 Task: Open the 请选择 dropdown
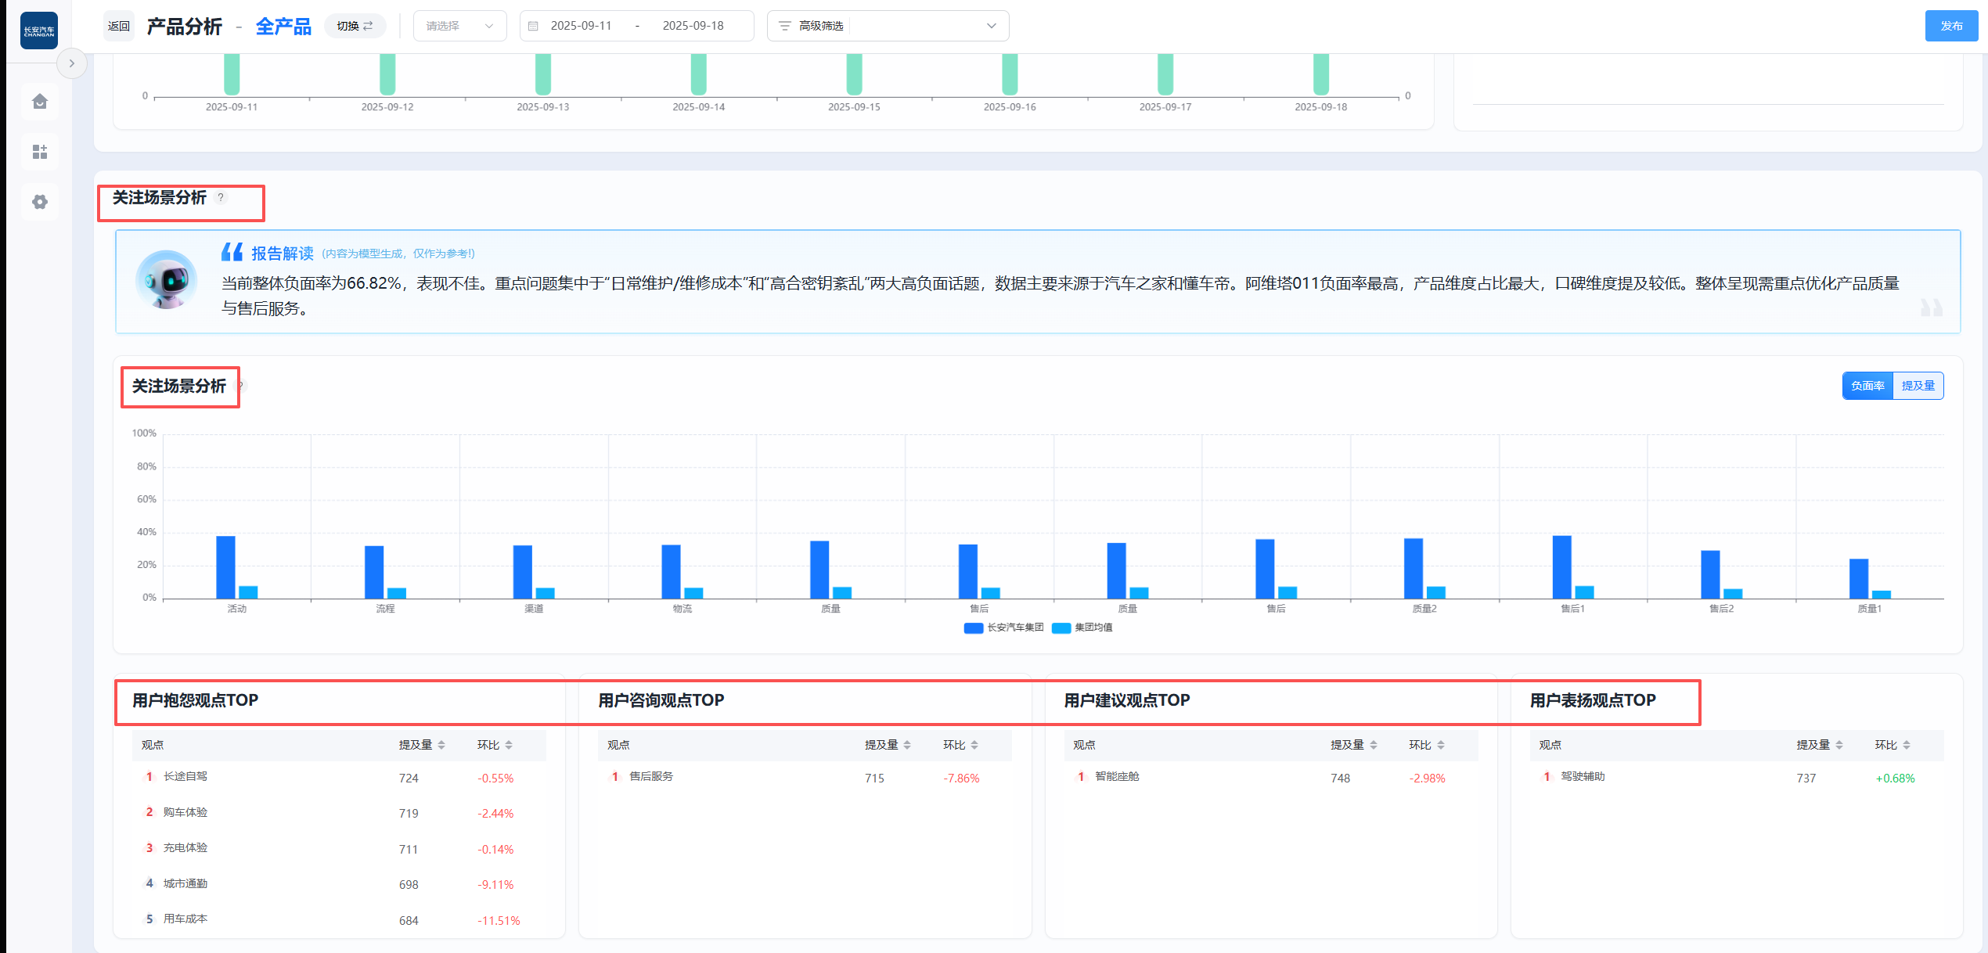point(459,26)
